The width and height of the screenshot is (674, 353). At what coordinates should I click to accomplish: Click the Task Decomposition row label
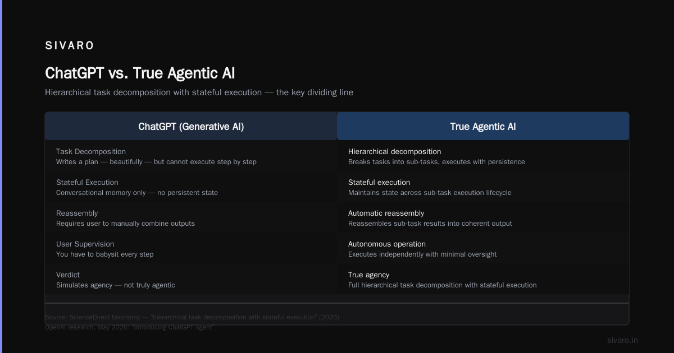point(91,152)
